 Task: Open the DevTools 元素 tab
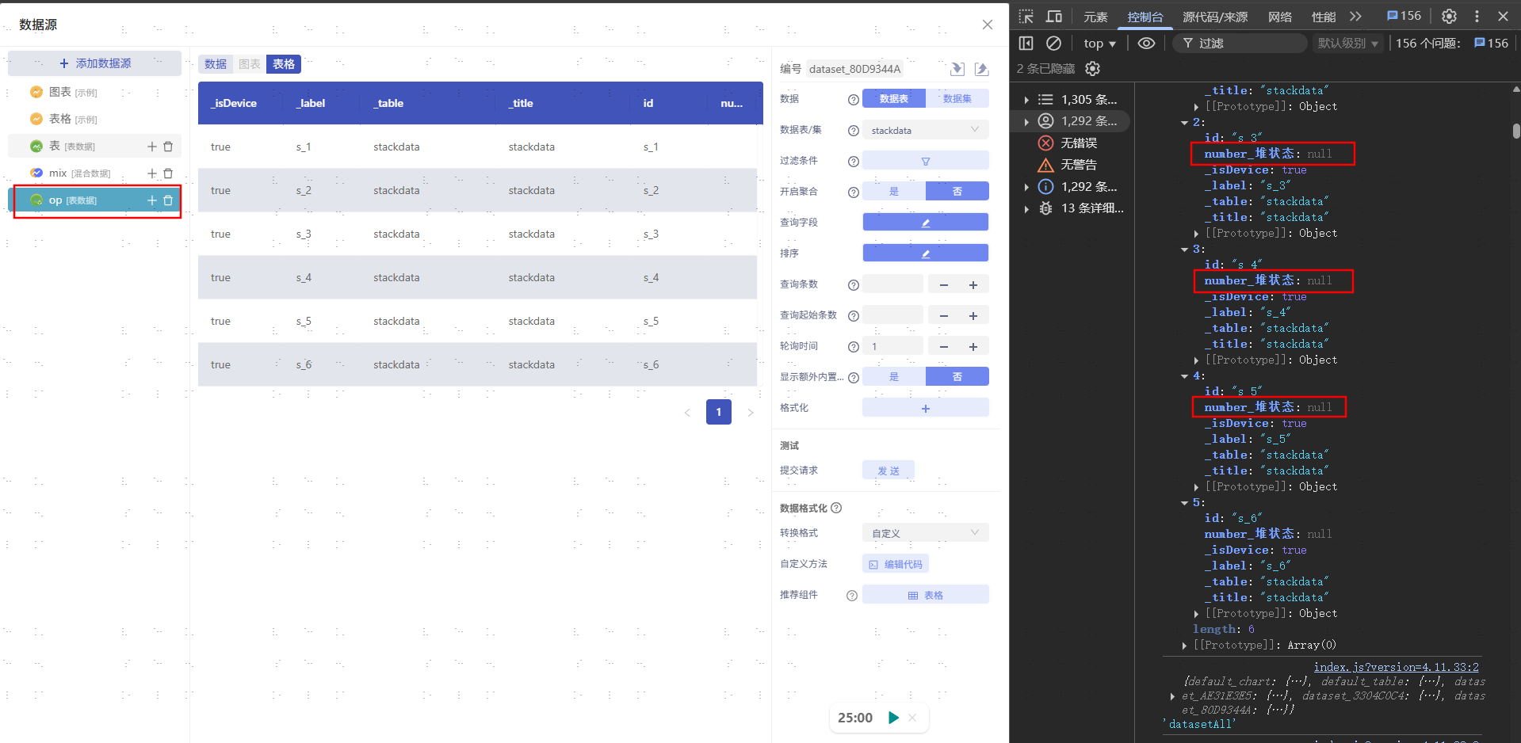pos(1095,17)
